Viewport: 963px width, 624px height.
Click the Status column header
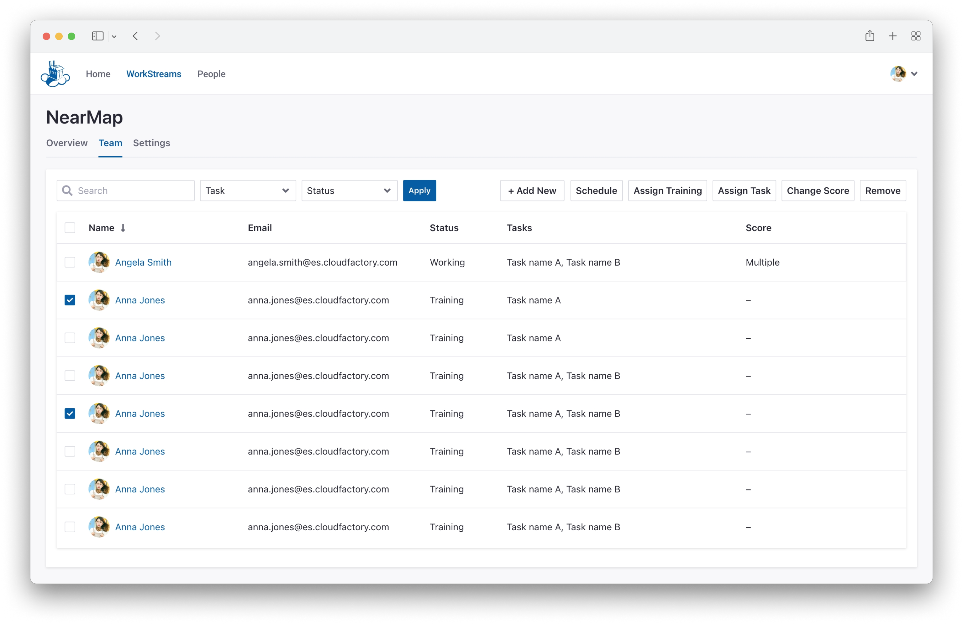coord(444,228)
